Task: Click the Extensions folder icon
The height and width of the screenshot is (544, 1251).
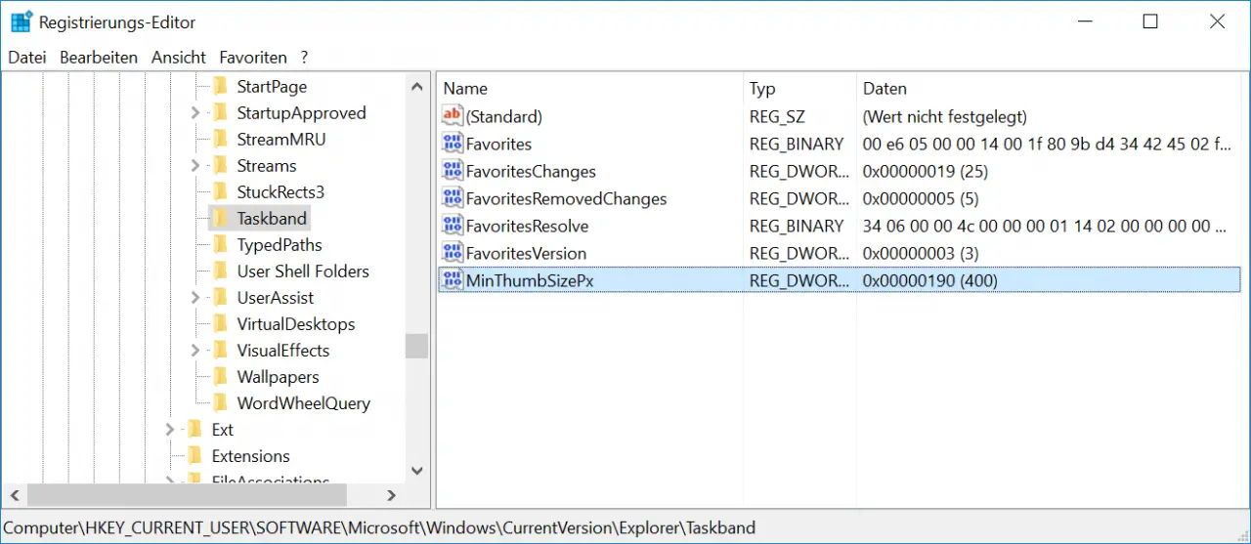Action: [194, 456]
